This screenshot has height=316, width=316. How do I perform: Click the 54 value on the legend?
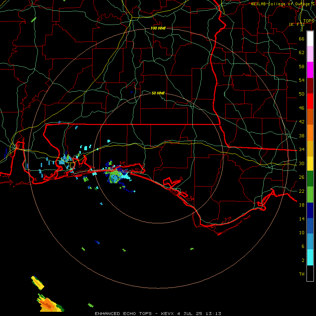coord(302,80)
